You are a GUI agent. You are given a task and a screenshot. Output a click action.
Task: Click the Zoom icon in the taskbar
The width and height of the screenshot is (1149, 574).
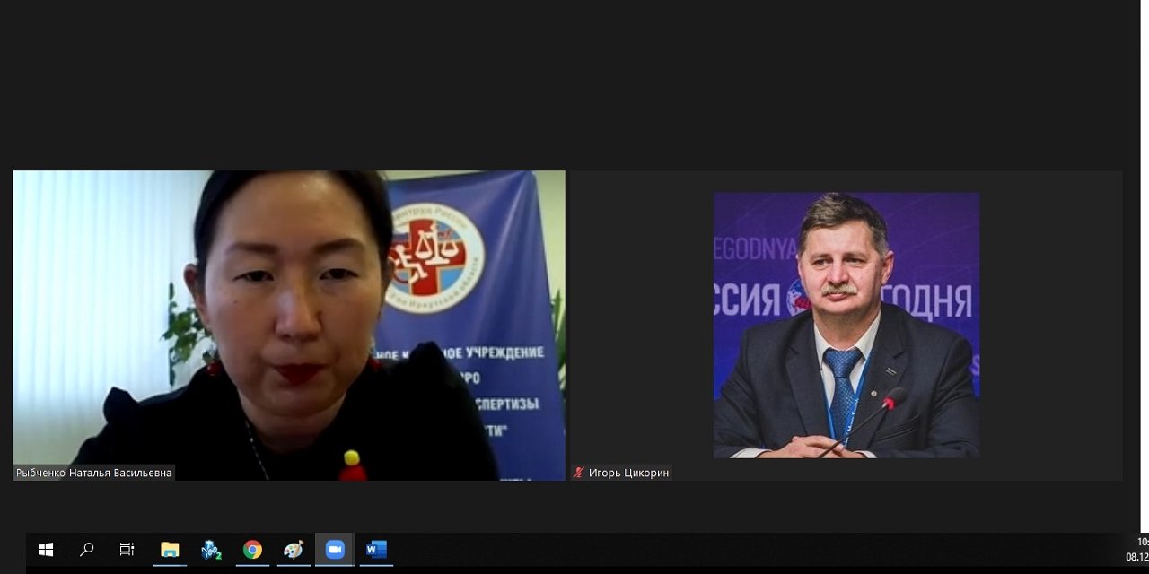pyautogui.click(x=335, y=550)
